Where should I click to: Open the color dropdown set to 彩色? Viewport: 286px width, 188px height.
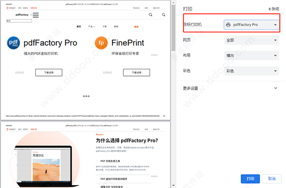point(251,71)
